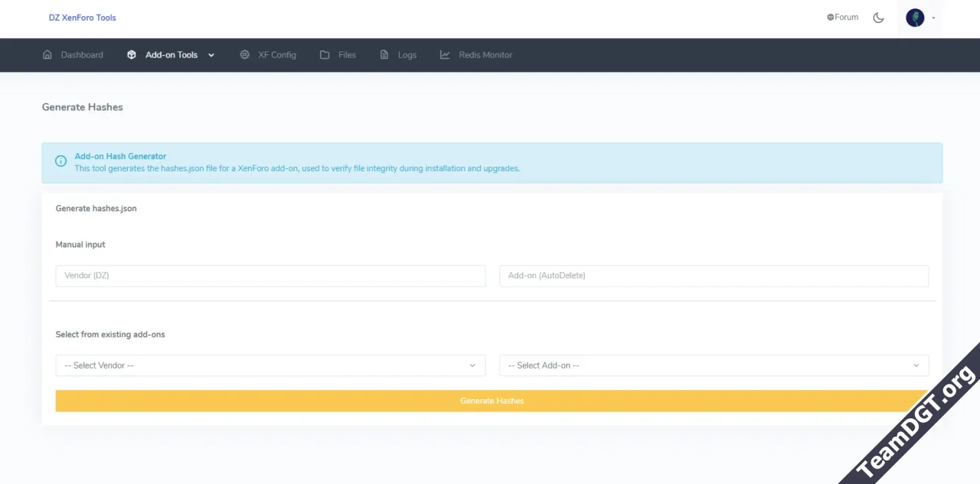Click the info icon in the blue alert
This screenshot has width=980, height=484.
pyautogui.click(x=61, y=161)
